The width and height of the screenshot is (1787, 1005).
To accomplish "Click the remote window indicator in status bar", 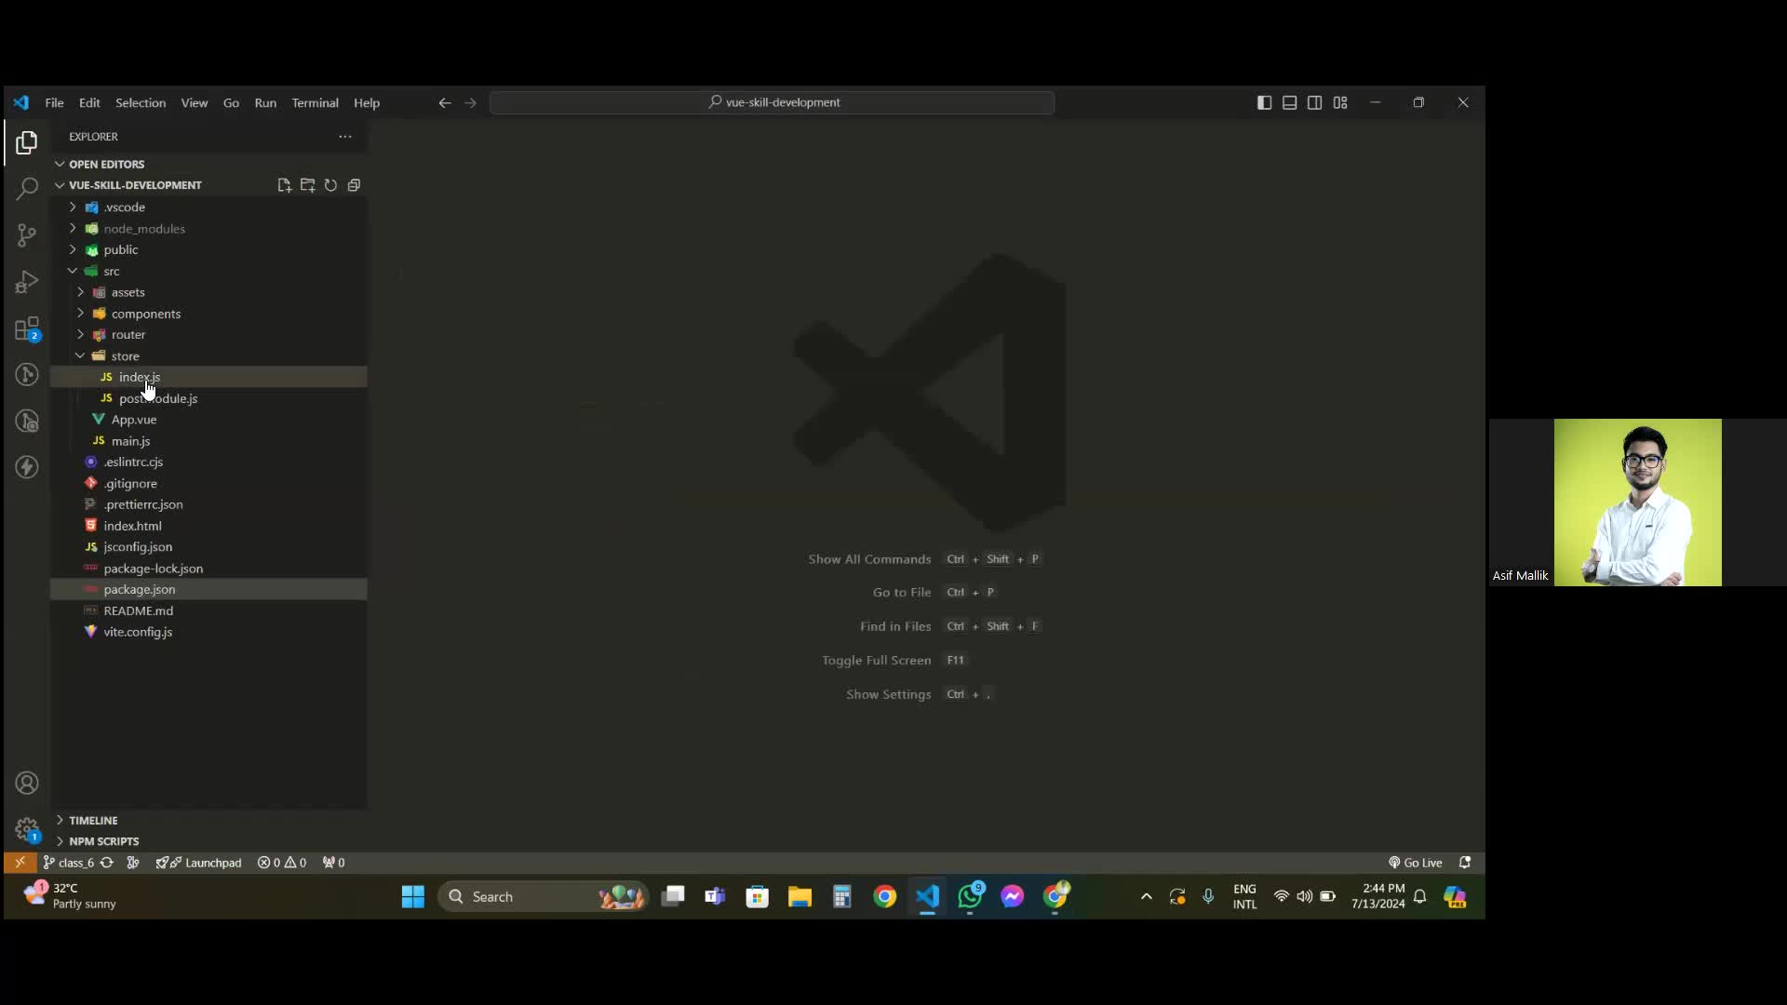I will point(20,863).
